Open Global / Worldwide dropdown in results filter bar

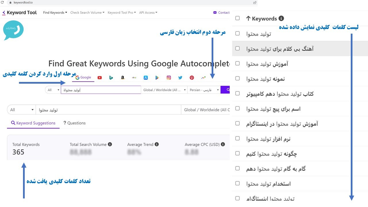coord(205,110)
